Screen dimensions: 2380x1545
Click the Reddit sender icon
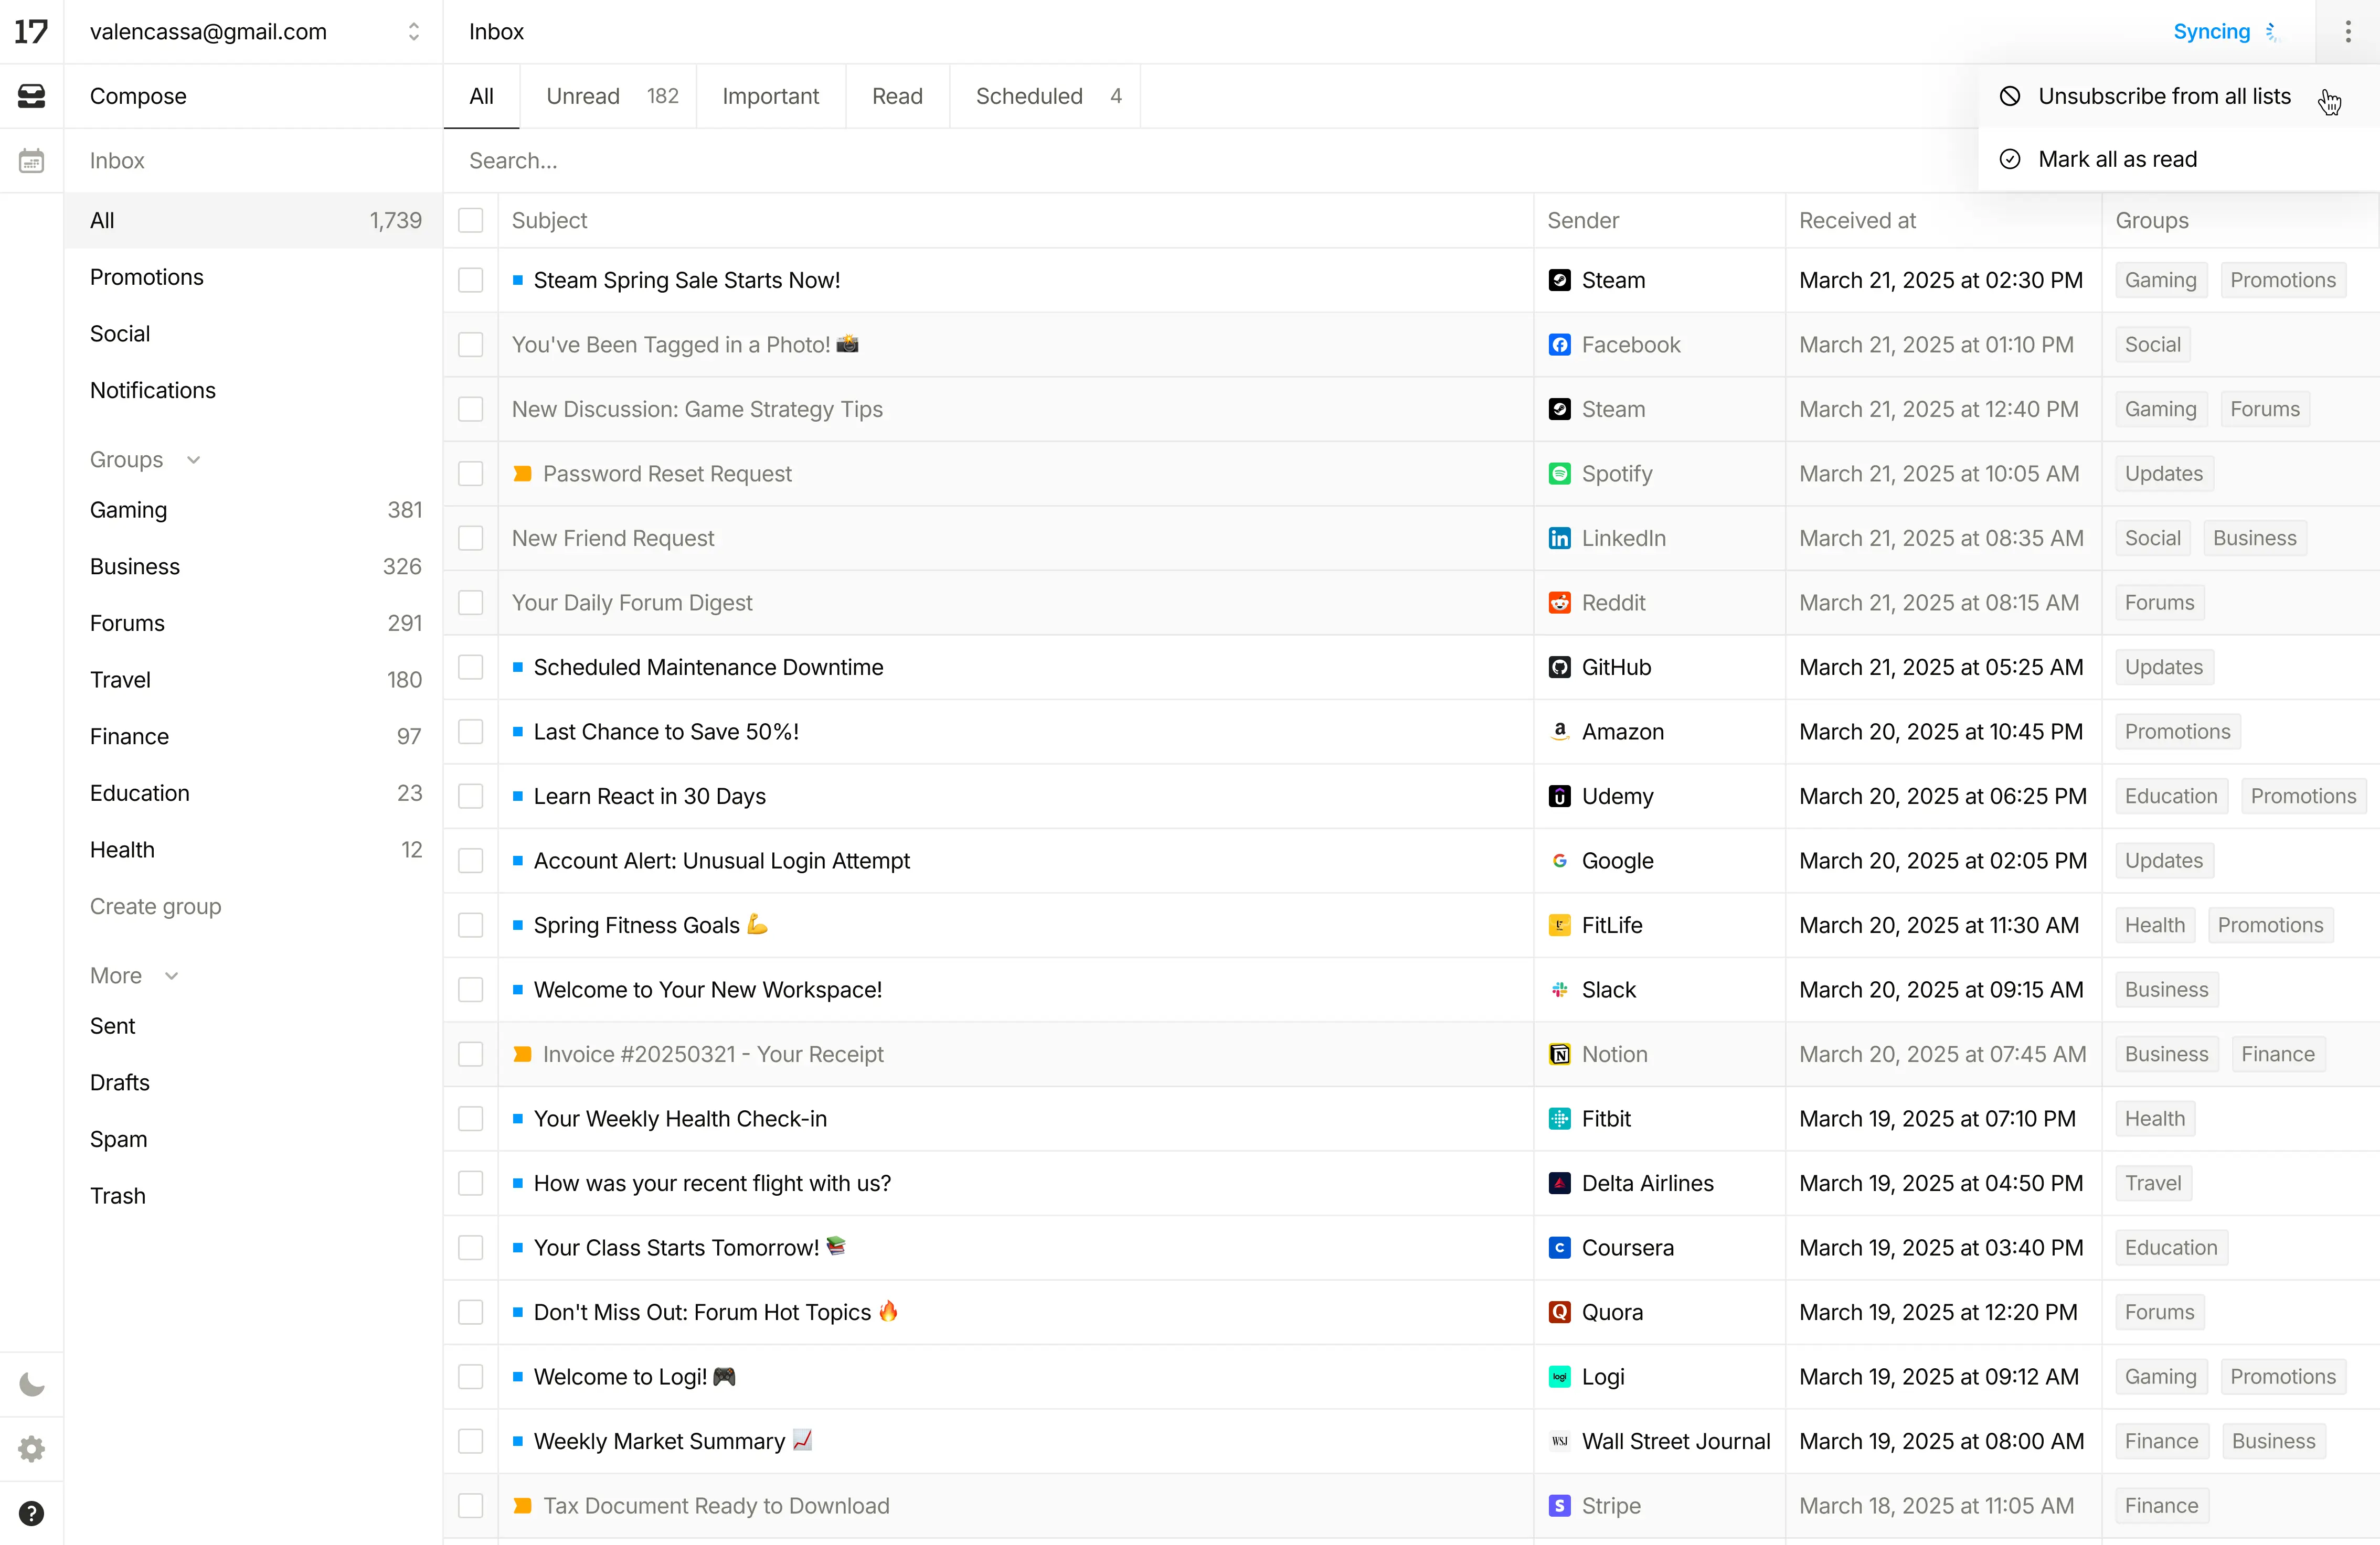(x=1559, y=603)
